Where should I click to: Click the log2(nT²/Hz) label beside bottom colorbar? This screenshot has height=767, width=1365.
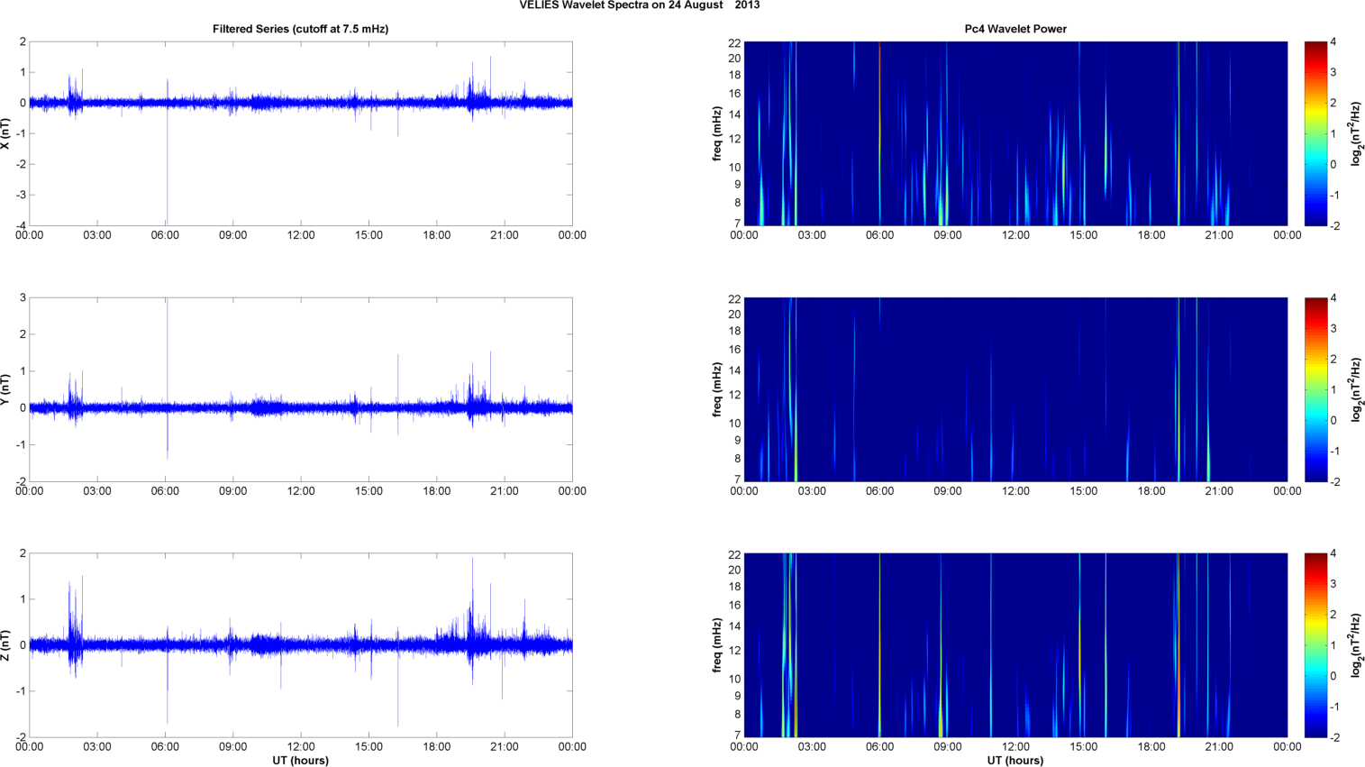click(x=1356, y=645)
